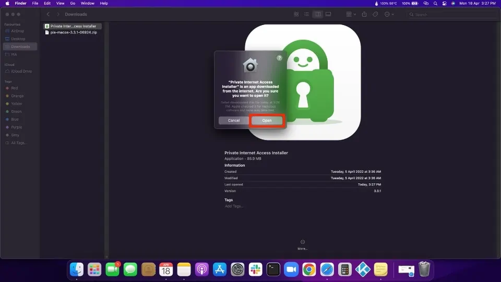Open Podcasts from the Dock
Viewport: 501px width, 282px height.
pos(202,269)
